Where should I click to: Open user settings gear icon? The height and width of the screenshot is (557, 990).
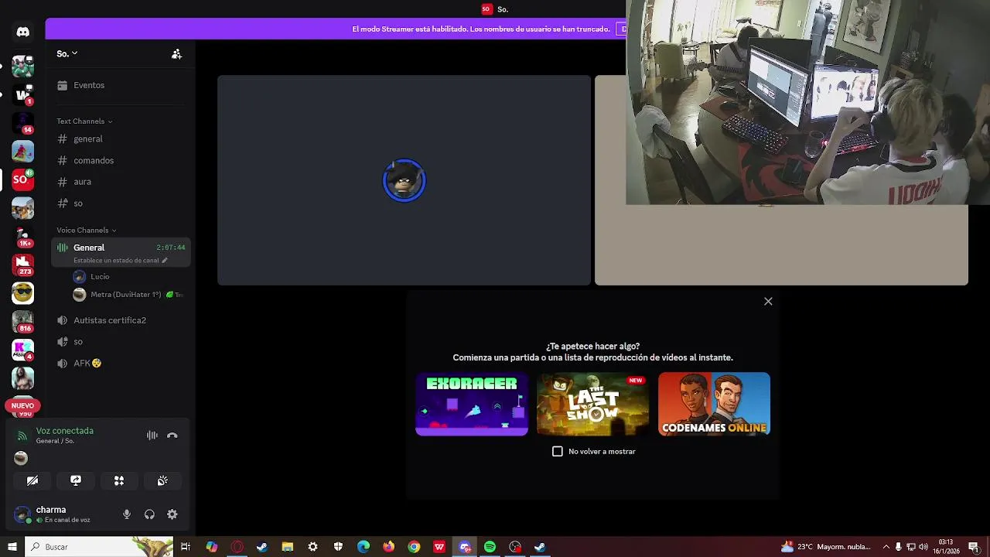pos(172,514)
